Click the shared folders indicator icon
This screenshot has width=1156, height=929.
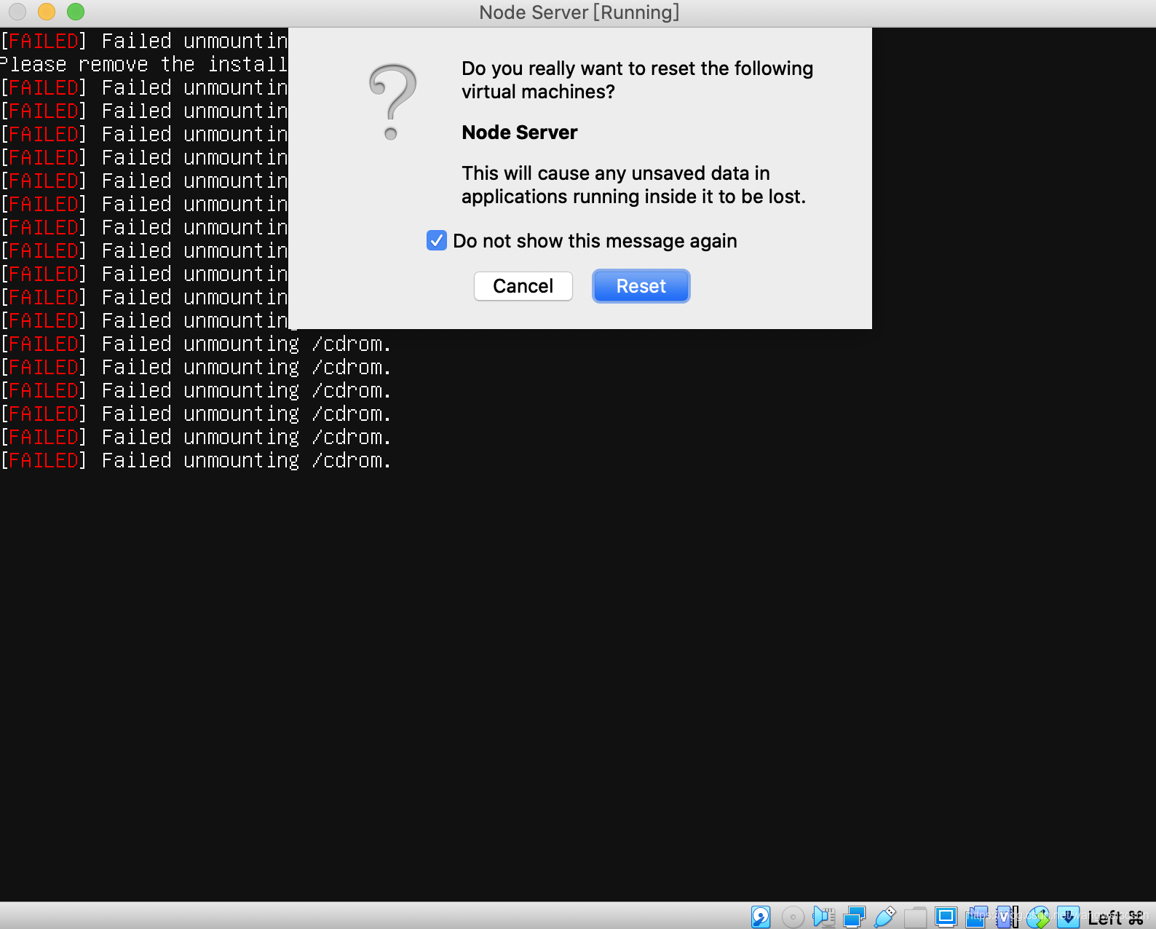[915, 917]
